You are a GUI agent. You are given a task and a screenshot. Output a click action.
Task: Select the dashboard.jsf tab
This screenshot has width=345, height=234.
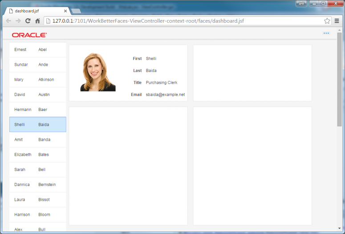click(x=37, y=11)
